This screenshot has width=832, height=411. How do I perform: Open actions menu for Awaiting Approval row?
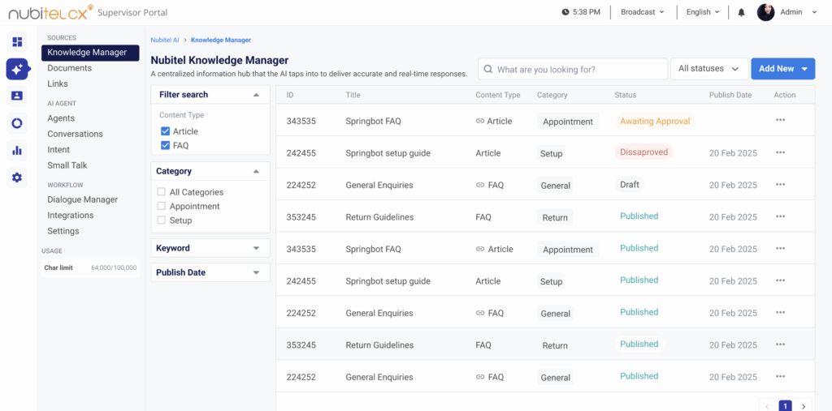(780, 120)
